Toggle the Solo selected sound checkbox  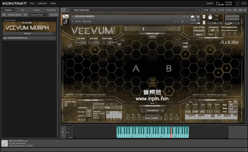116,104
